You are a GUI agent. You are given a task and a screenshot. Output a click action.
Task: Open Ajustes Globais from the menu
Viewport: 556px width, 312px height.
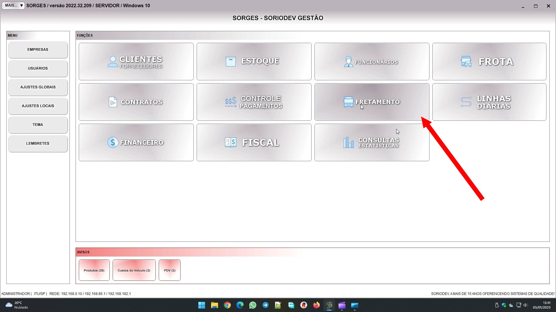(x=38, y=87)
